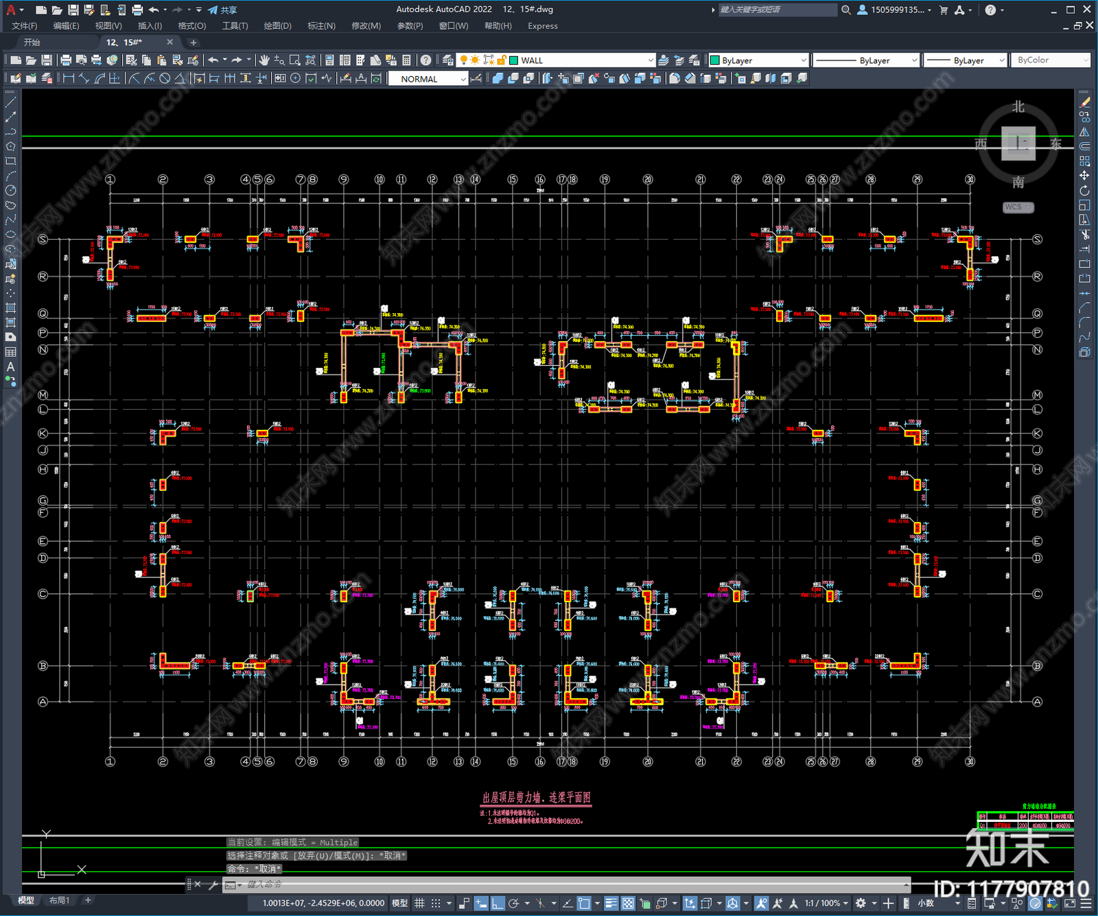Switch to the 开始 tab
The width and height of the screenshot is (1098, 916).
click(32, 43)
